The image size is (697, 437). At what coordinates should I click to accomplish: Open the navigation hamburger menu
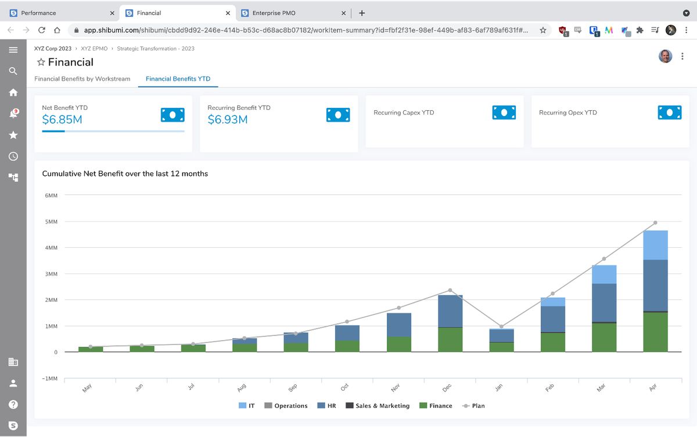pos(13,49)
